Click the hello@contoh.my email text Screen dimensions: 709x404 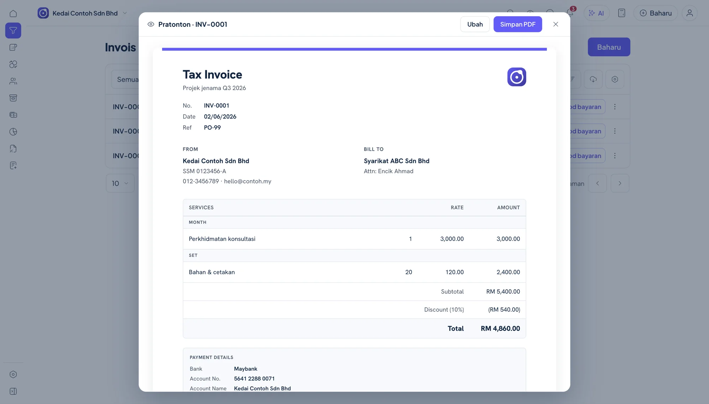coord(247,181)
